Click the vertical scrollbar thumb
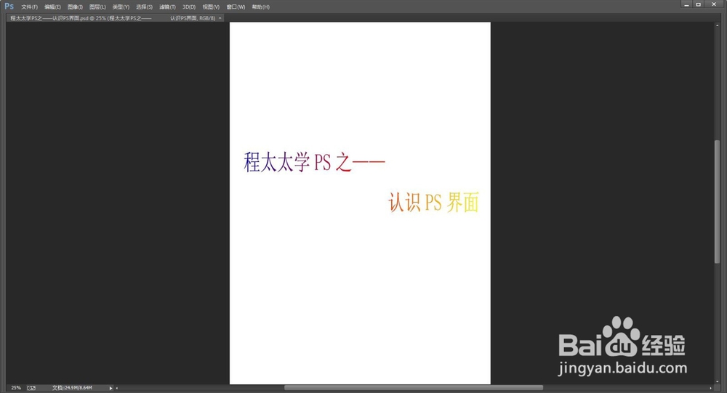The height and width of the screenshot is (393, 727). tap(718, 202)
